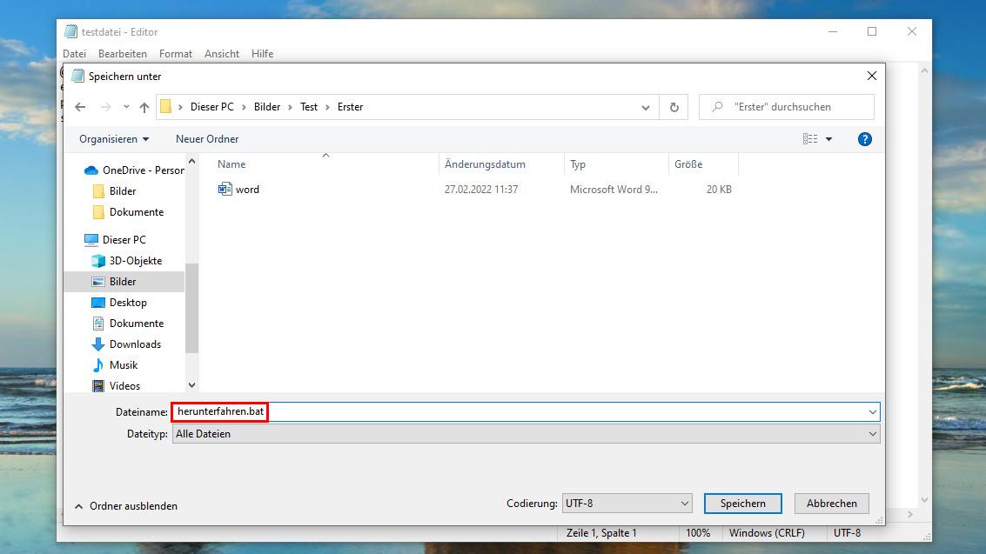Select Musik in navigation pane
Viewport: 986px width, 554px height.
124,365
